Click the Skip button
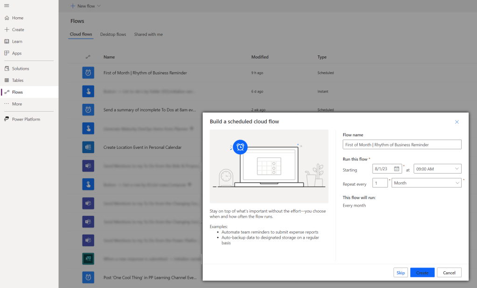The height and width of the screenshot is (288, 477). point(401,273)
